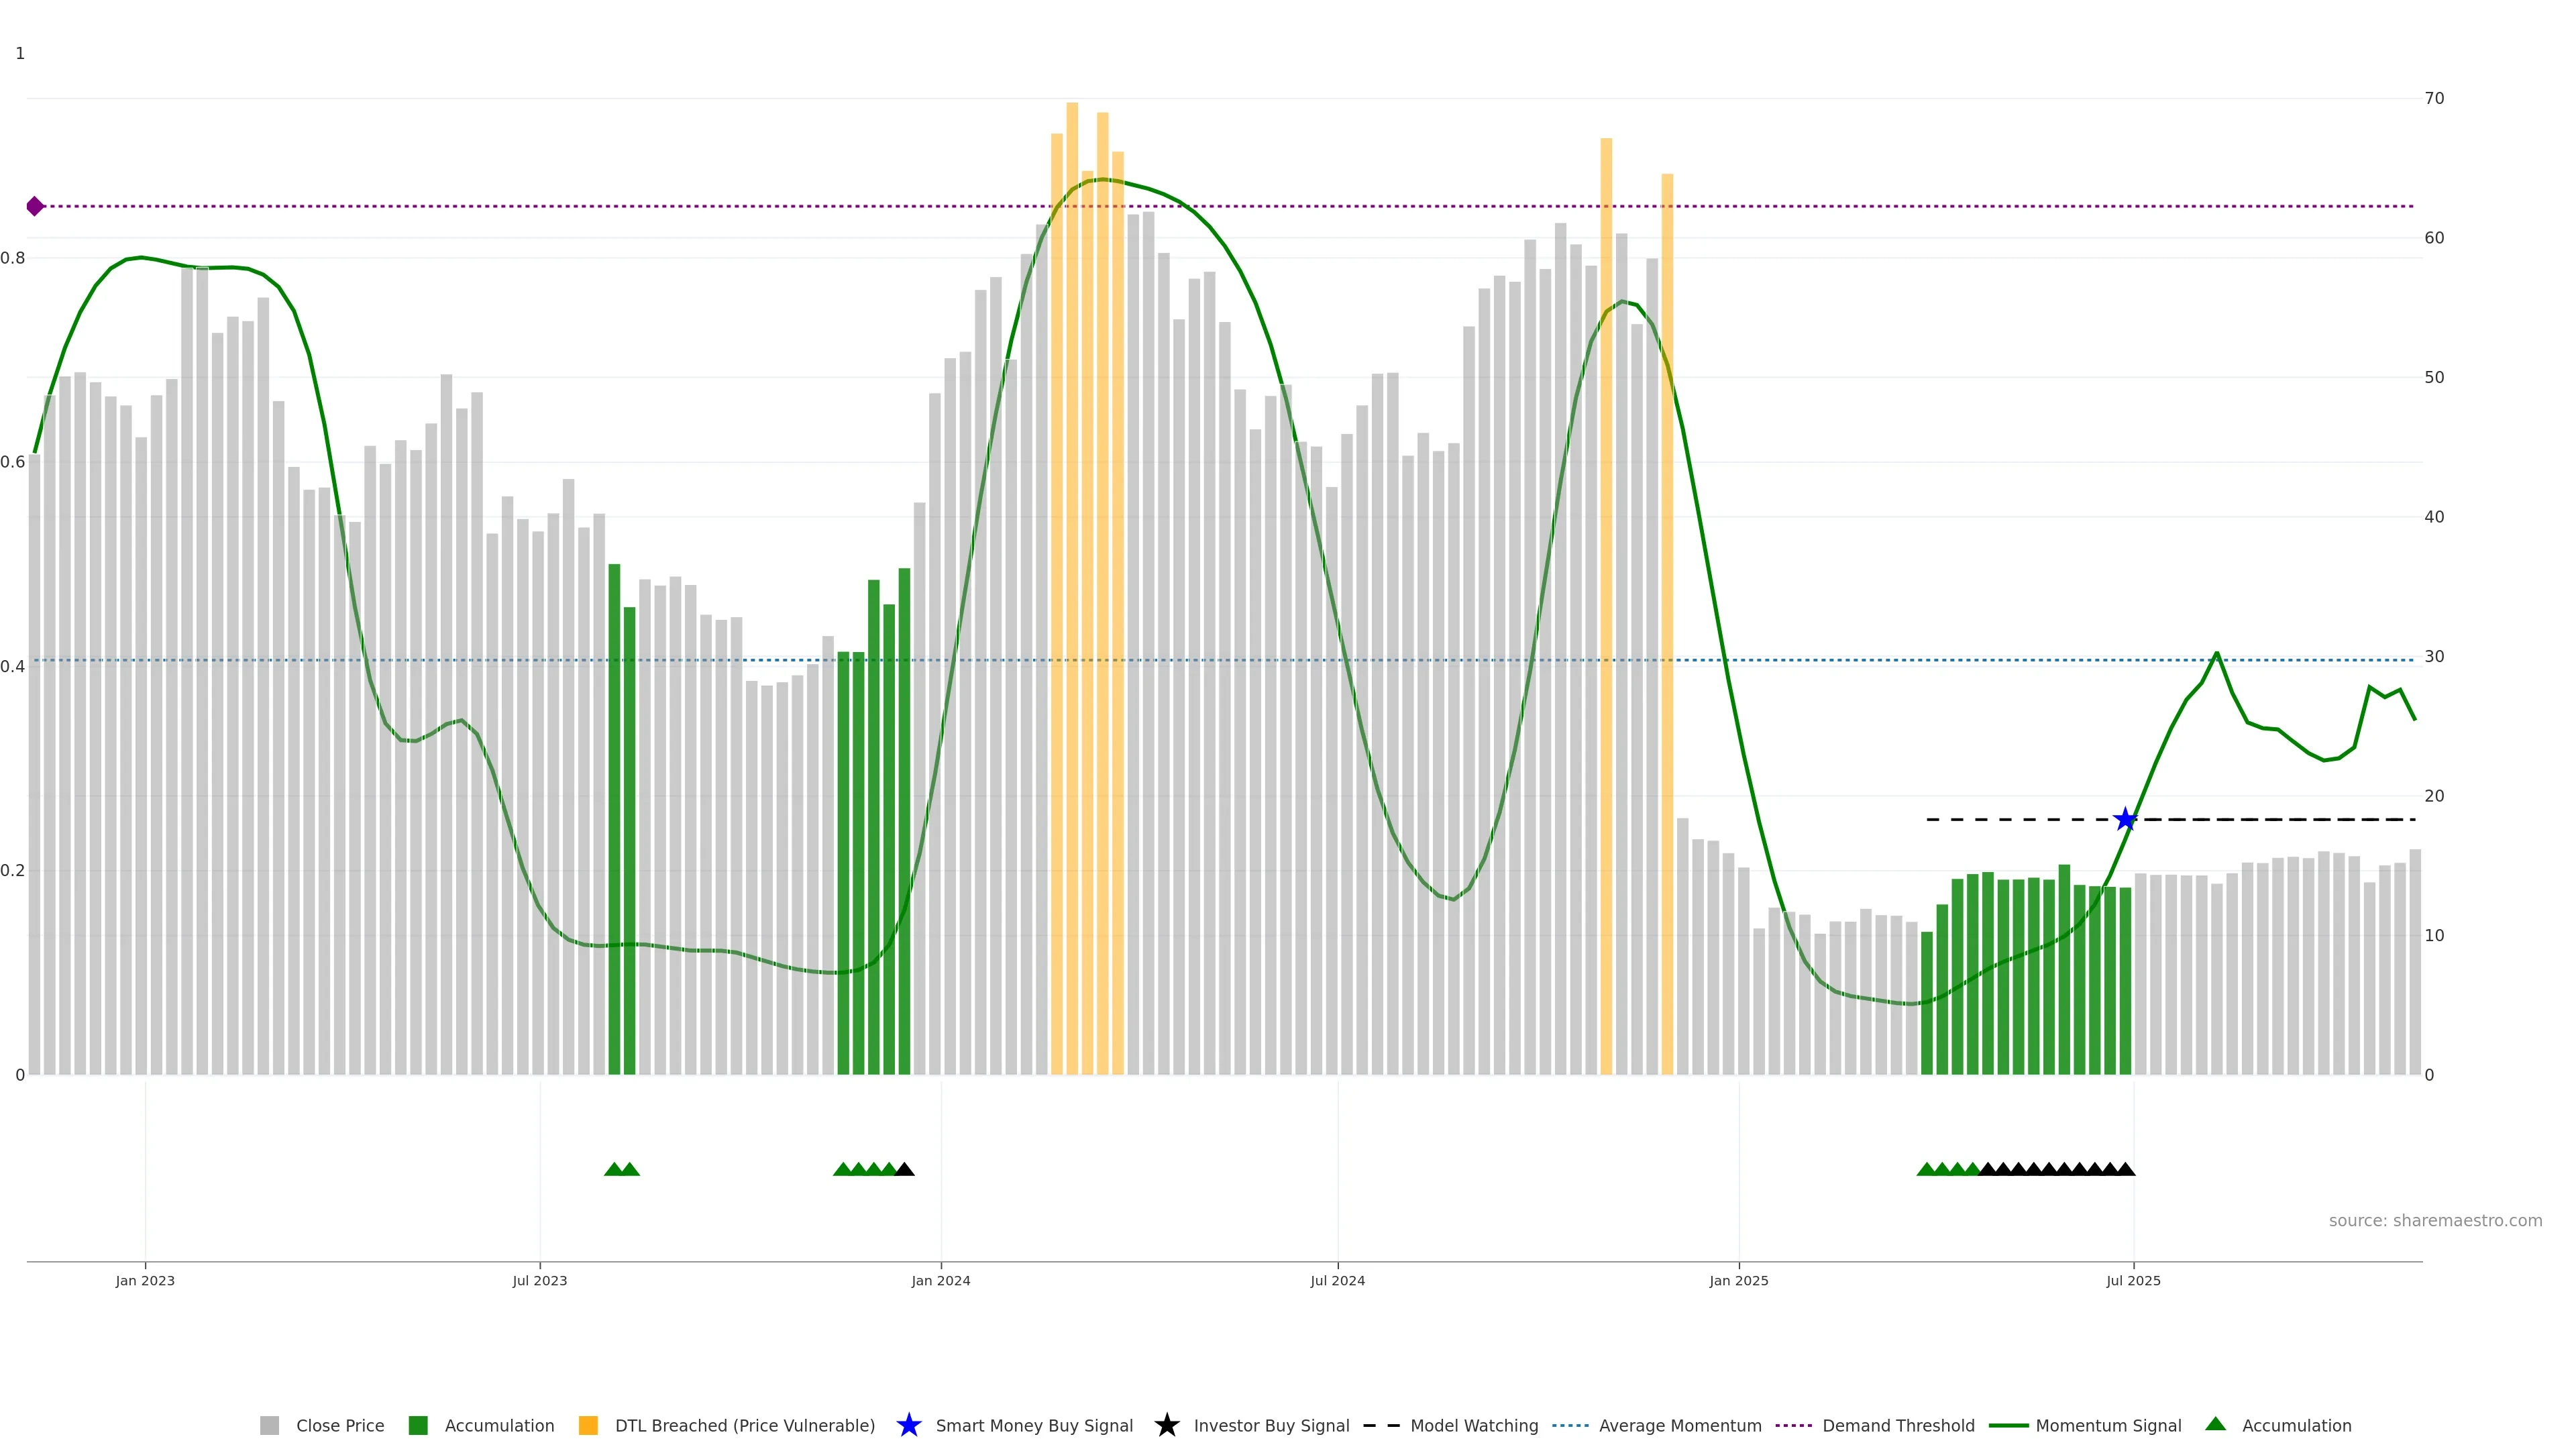The width and height of the screenshot is (2576, 1449).
Task: Click the grey Close Price legend swatch
Action: [269, 1426]
